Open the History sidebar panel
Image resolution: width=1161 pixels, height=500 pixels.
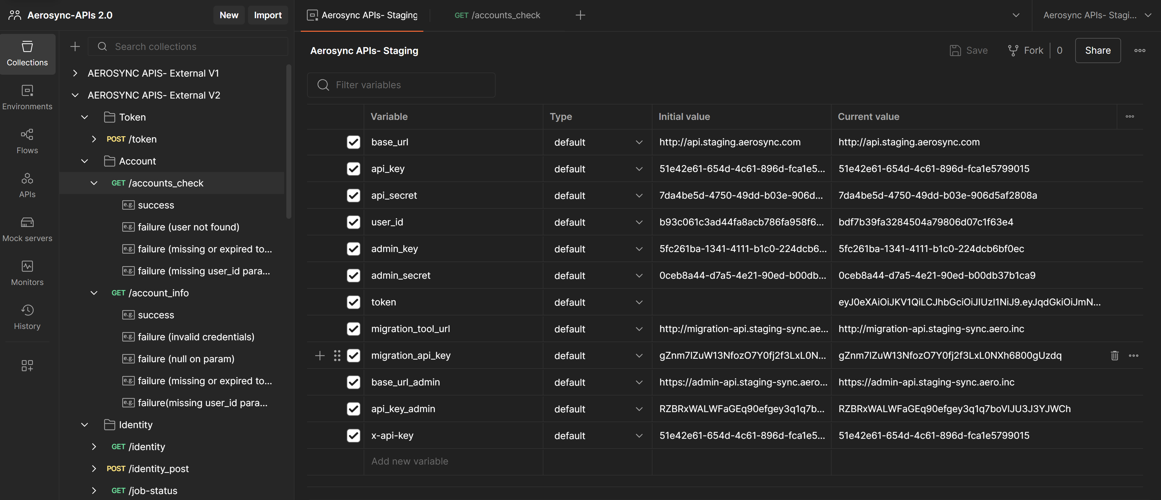[27, 317]
